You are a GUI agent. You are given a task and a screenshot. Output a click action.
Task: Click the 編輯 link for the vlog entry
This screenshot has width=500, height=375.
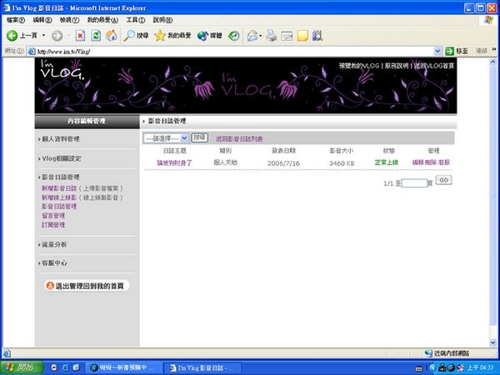pos(418,162)
